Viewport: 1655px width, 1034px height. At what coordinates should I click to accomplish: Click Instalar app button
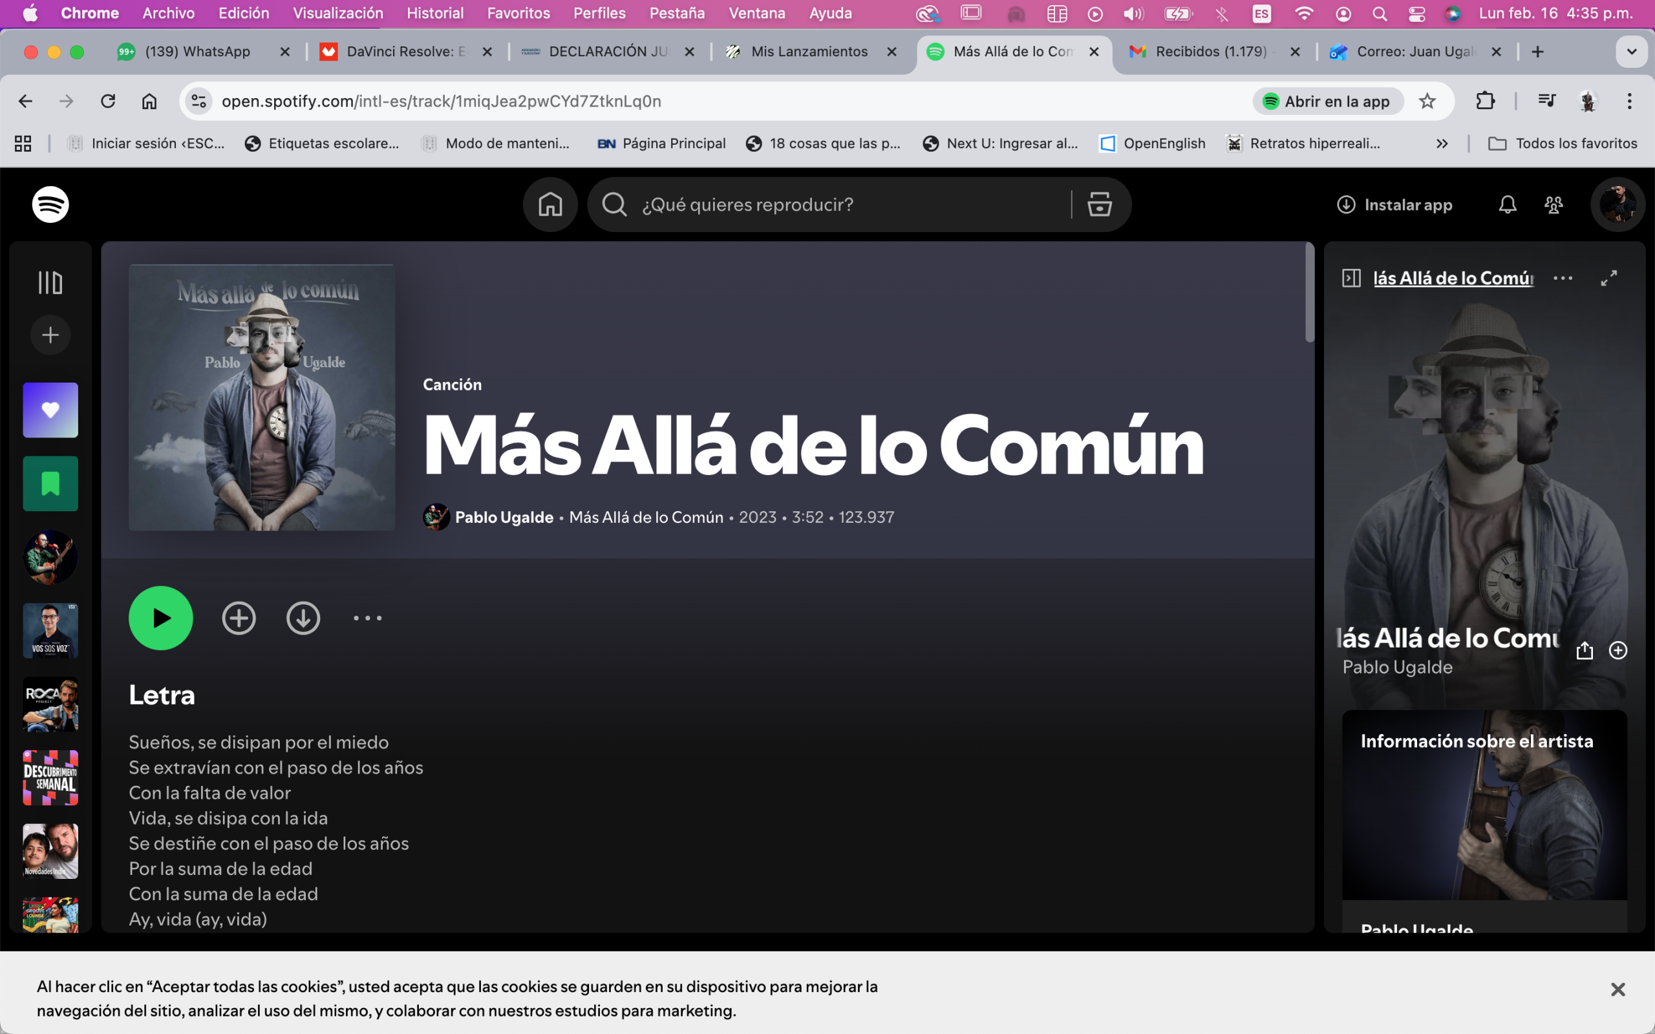pos(1394,204)
